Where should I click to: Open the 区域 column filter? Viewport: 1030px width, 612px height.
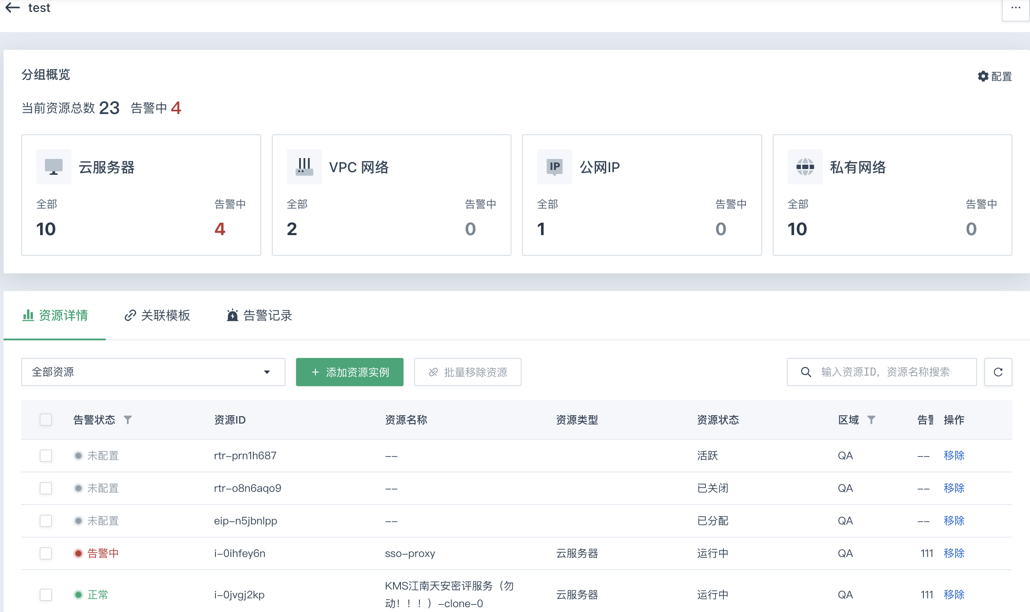point(871,420)
